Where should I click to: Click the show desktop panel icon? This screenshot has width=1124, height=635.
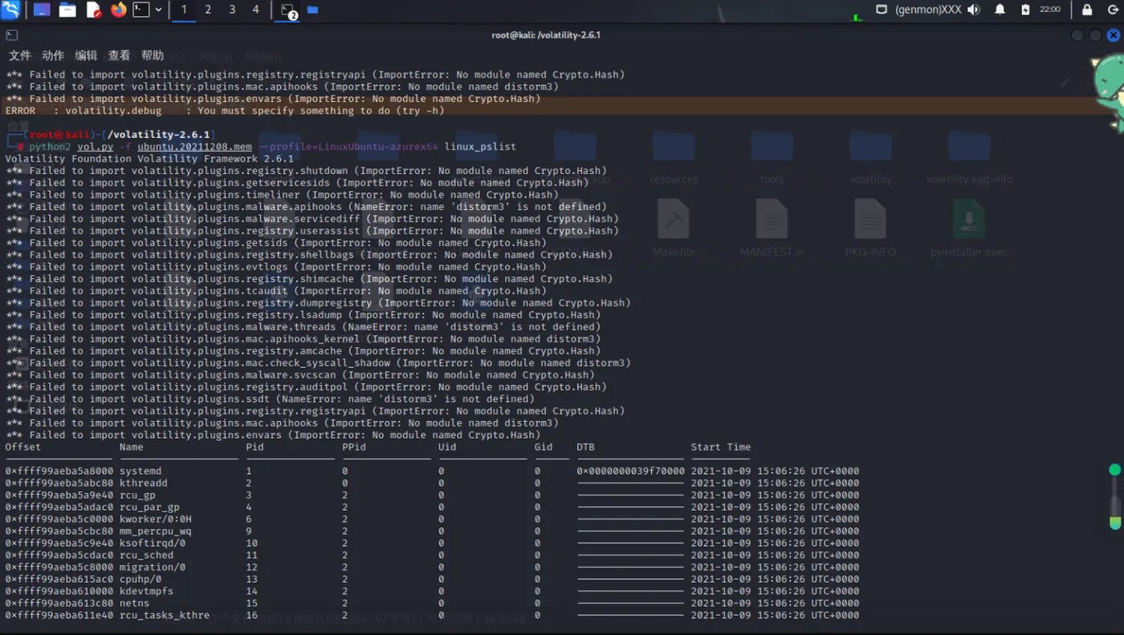[41, 10]
